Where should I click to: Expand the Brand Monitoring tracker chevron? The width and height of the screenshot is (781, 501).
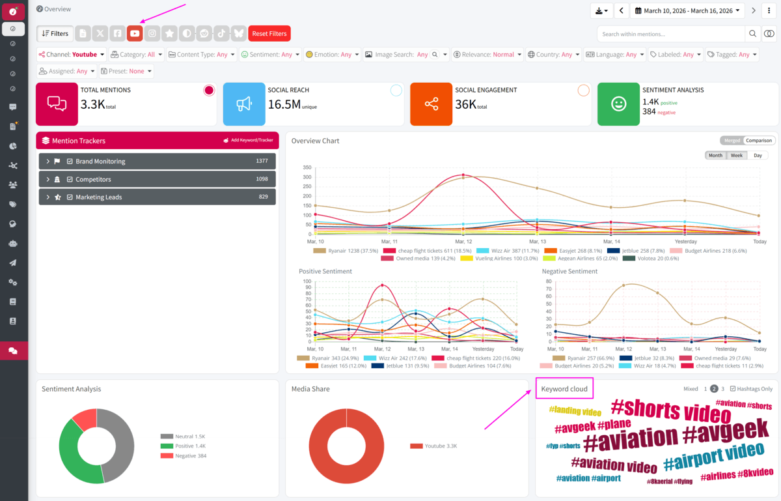point(48,162)
